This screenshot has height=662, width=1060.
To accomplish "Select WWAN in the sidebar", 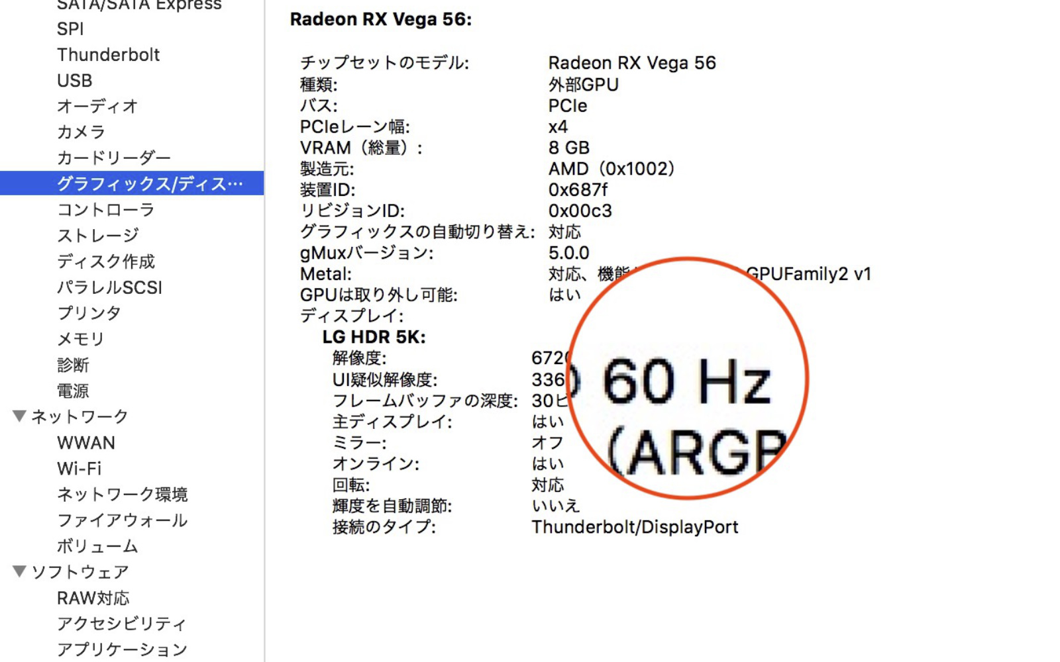I will click(86, 443).
